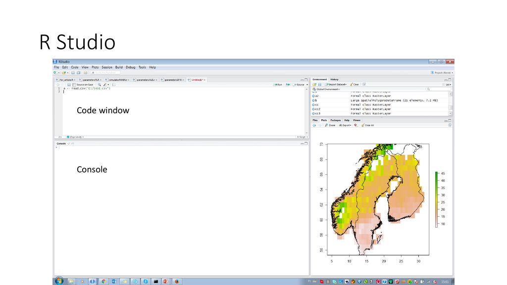This screenshot has width=507, height=285.
Task: Click the Print icon in main toolbar
Action: click(85, 73)
